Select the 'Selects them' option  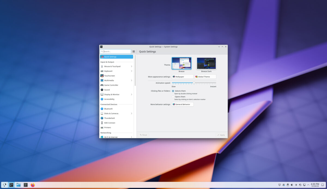click(x=173, y=91)
